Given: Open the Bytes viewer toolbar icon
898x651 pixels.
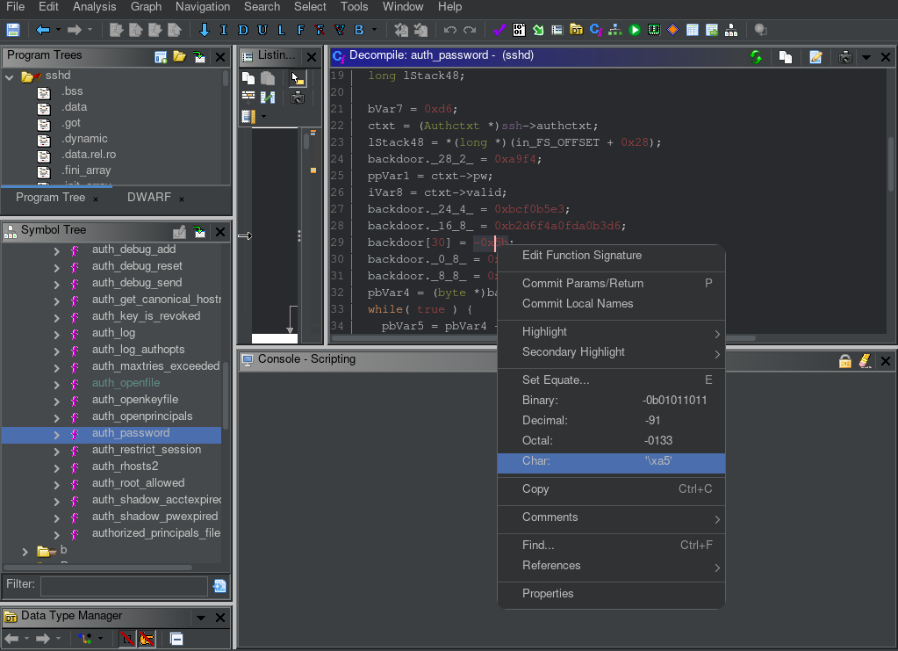Looking at the screenshot, I should coord(519,30).
